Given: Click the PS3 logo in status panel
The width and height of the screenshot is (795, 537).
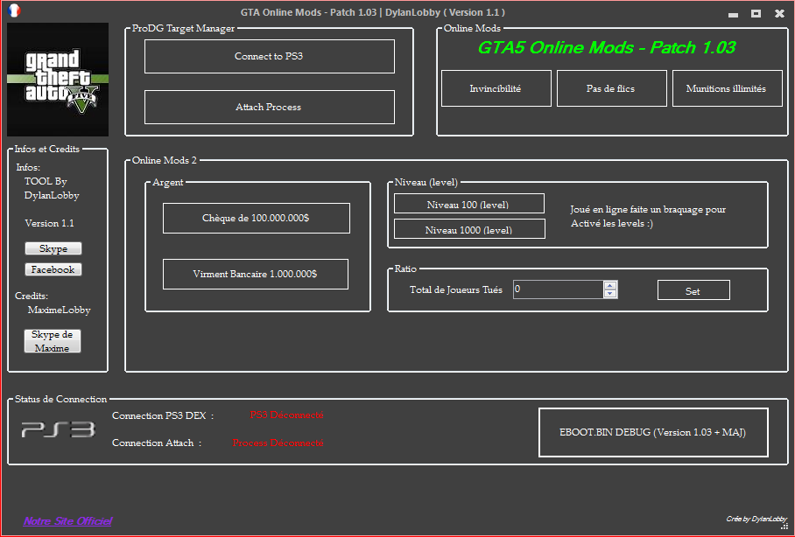Looking at the screenshot, I should [59, 429].
